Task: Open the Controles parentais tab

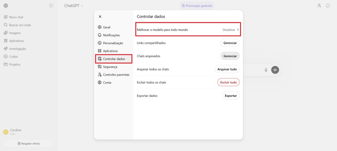Action: (116, 75)
